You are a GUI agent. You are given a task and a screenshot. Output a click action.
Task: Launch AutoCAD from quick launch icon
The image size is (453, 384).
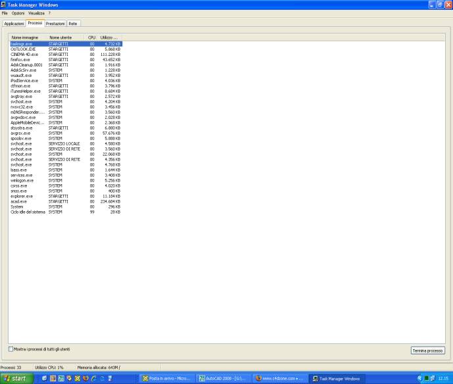pyautogui.click(x=61, y=378)
